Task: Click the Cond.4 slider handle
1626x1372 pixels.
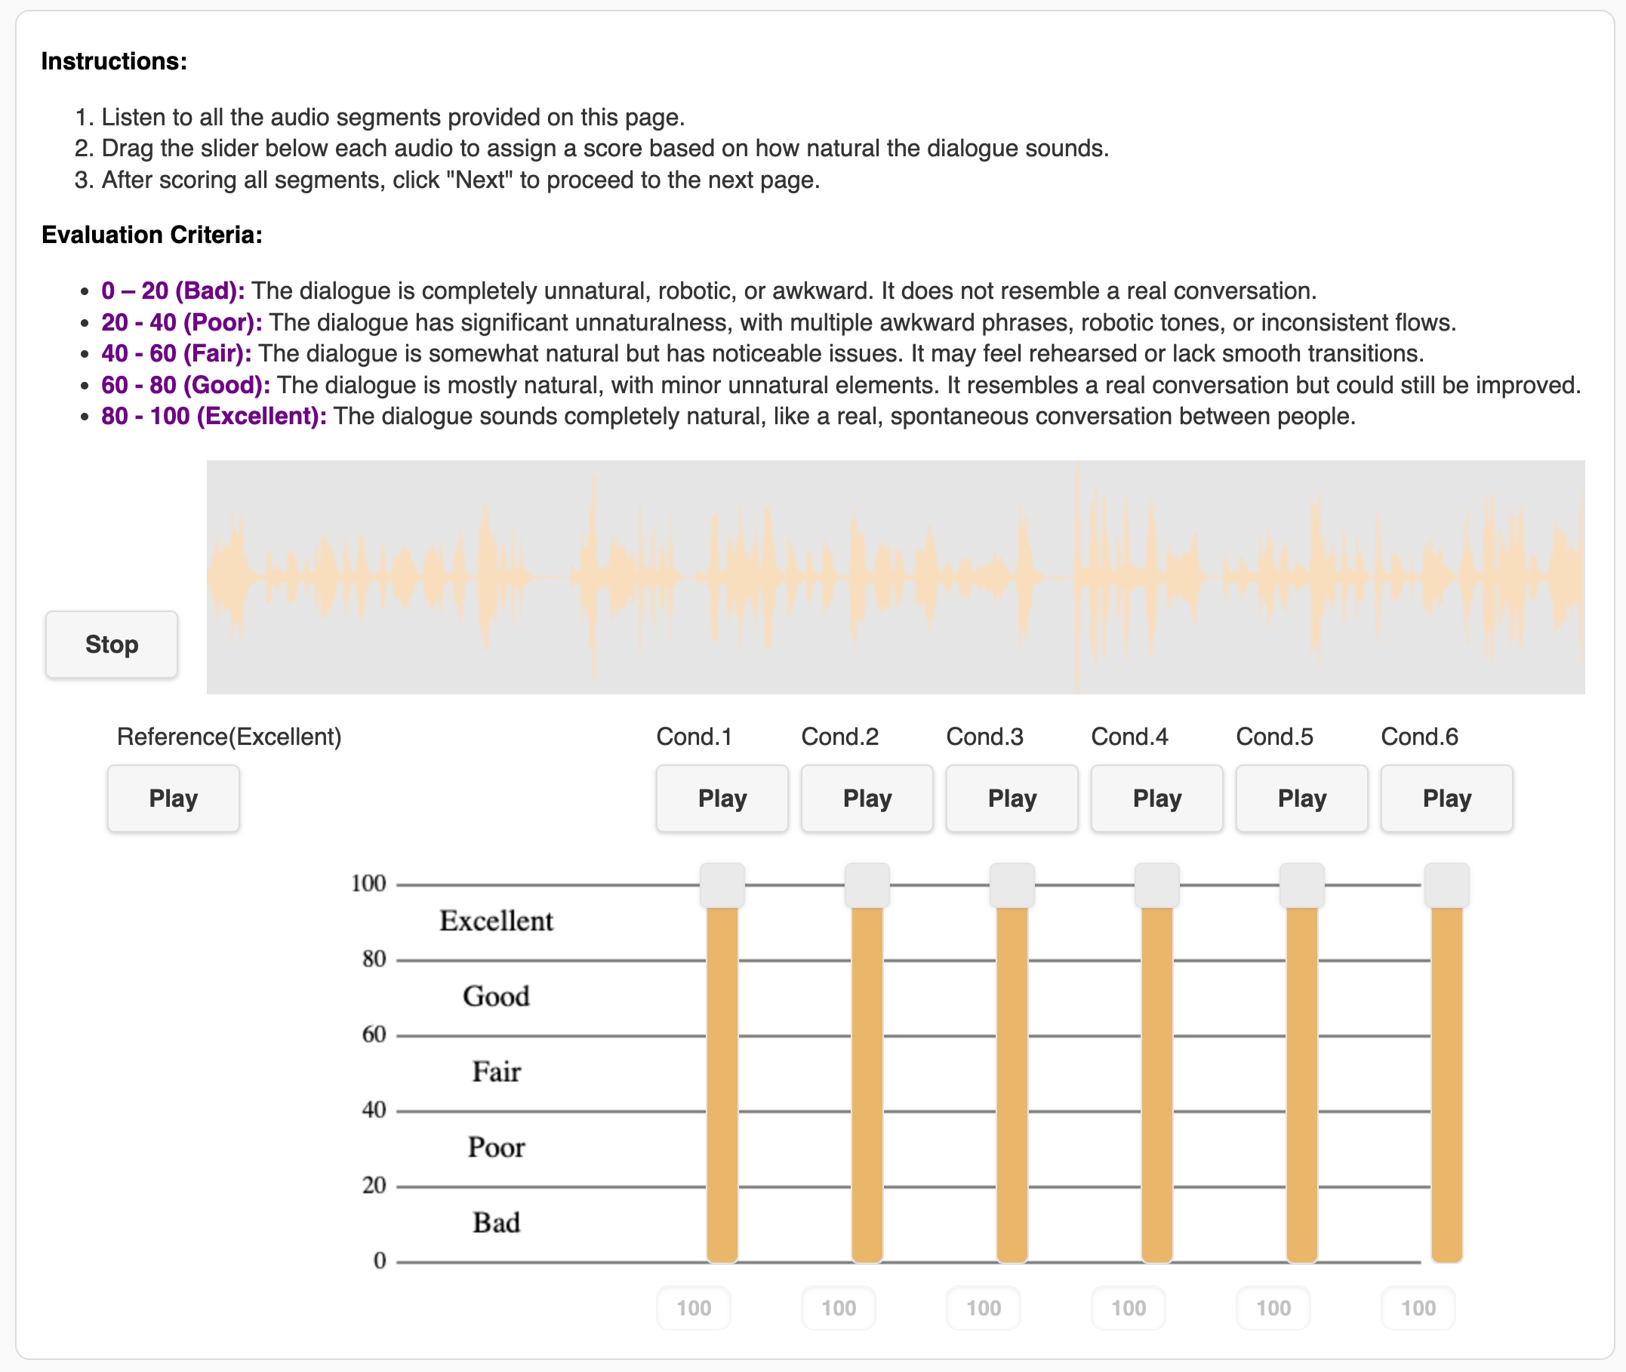Action: coord(1156,885)
